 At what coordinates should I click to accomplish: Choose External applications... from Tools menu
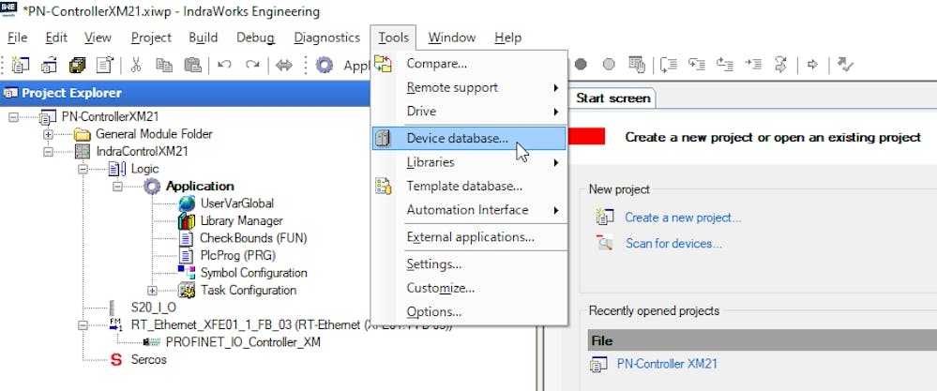(469, 237)
